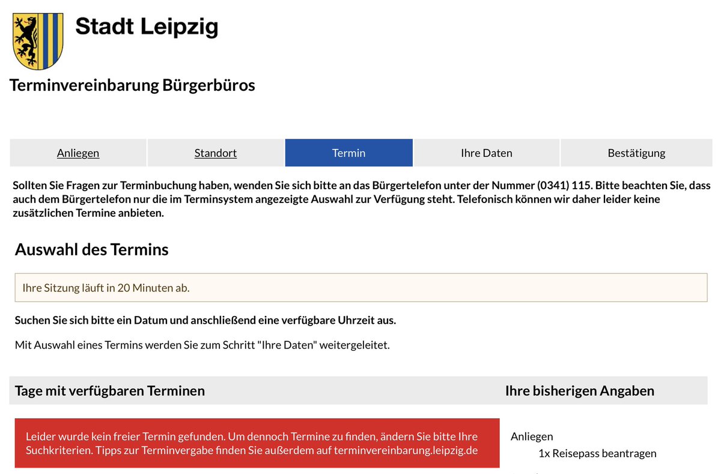Click the Stadt Leipzig wordmark

point(147,27)
